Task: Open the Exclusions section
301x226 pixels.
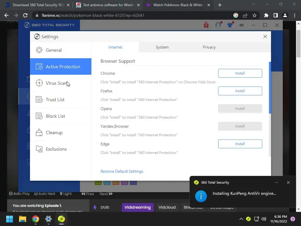Action: pos(61,149)
